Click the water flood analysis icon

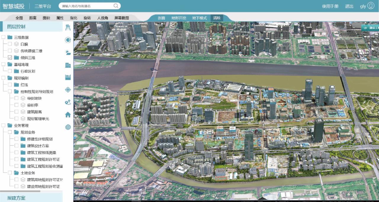(x=68, y=77)
